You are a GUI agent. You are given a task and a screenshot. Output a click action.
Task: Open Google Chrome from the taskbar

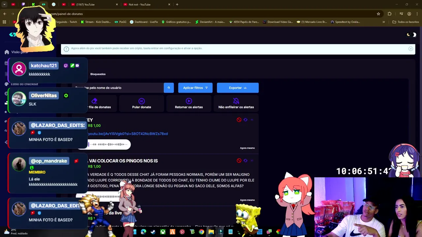click(201, 232)
